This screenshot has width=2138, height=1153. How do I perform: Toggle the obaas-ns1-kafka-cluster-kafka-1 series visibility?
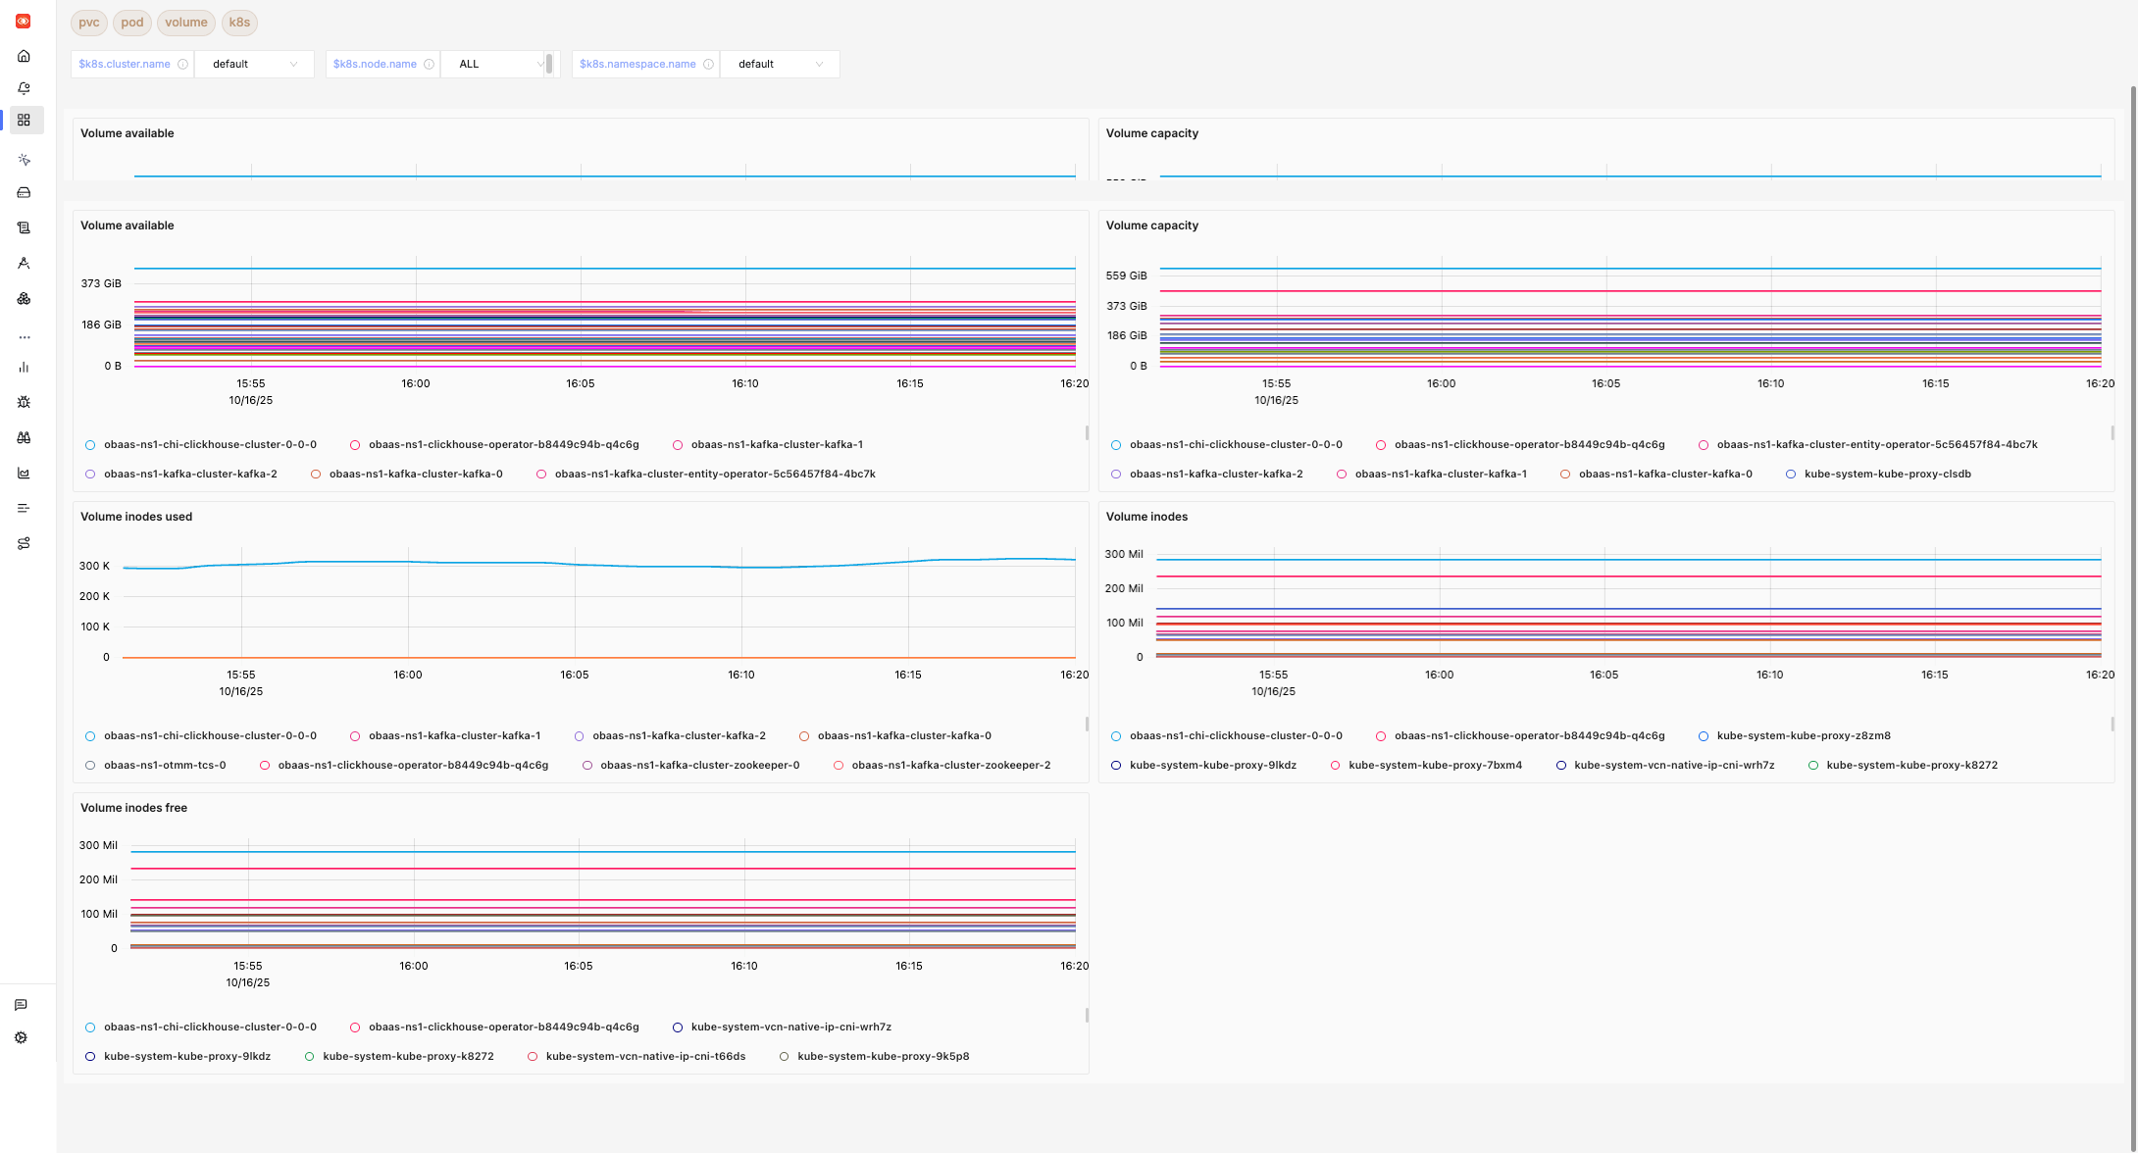[776, 443]
